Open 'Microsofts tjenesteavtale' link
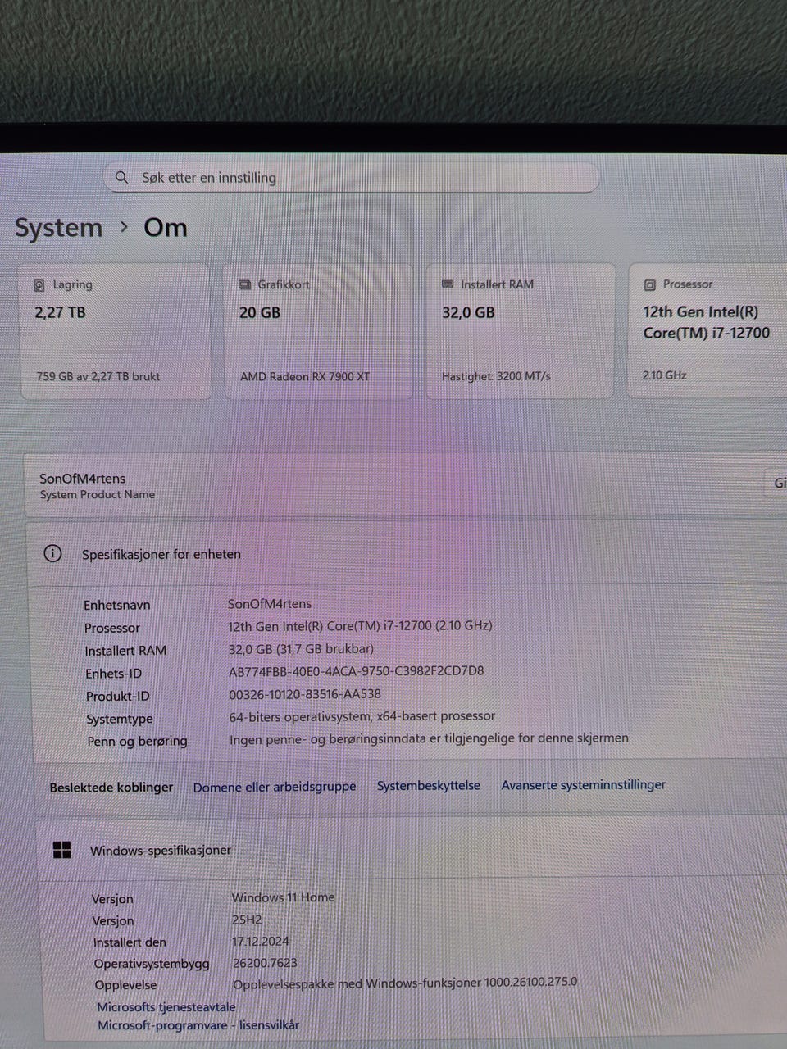 166,1007
